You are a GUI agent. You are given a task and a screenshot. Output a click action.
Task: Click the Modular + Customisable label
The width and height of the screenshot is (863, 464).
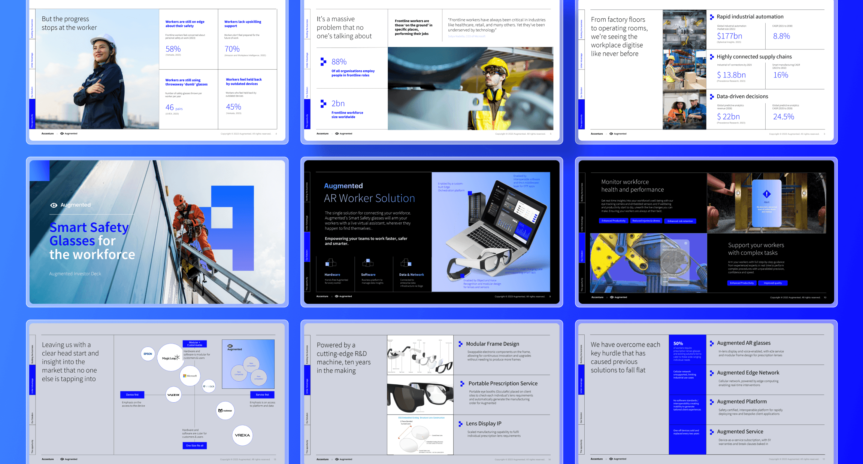click(x=194, y=344)
